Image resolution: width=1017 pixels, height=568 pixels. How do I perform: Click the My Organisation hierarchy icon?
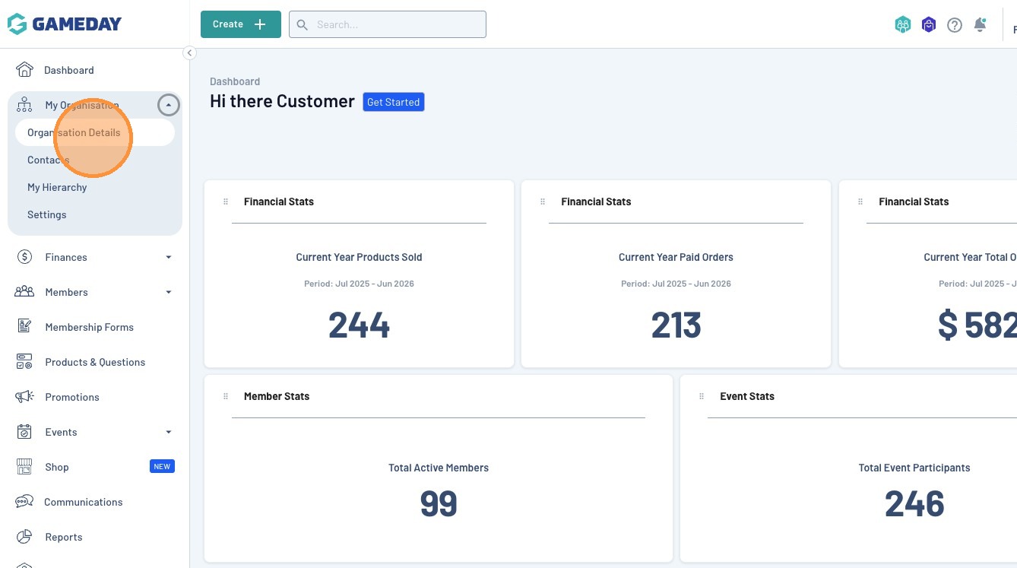tap(24, 105)
